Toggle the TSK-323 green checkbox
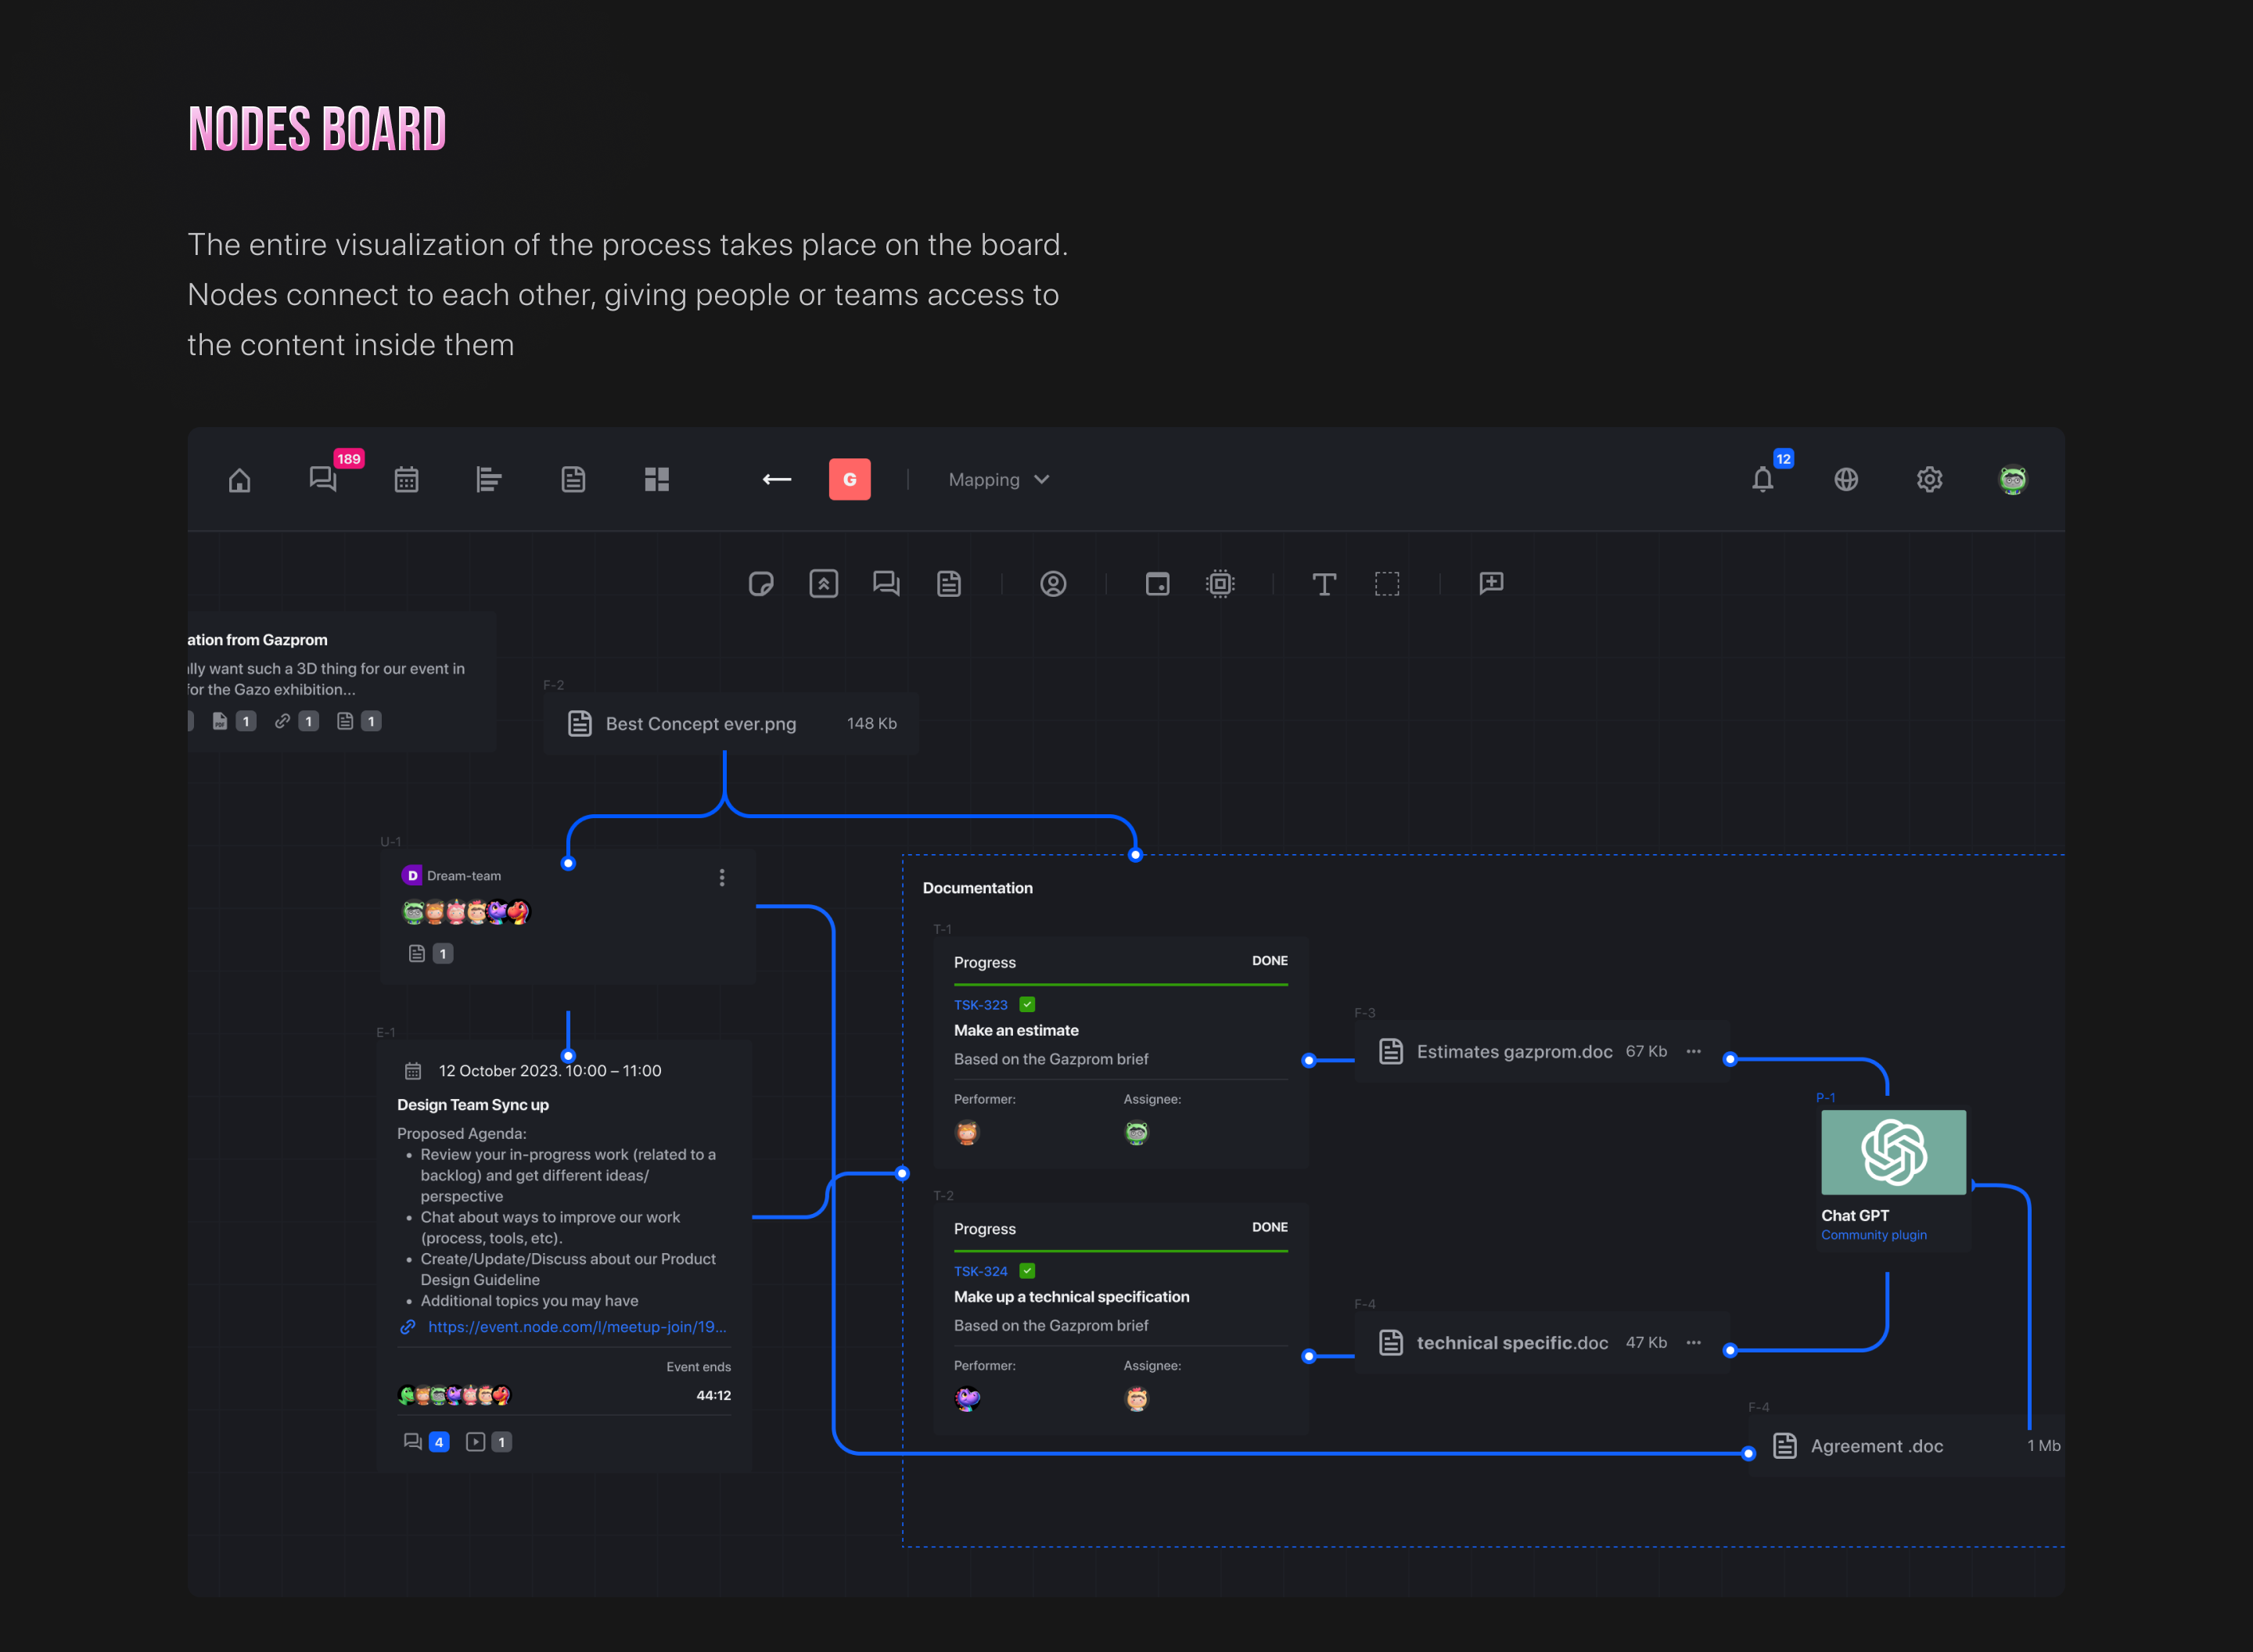Screen dimensions: 2253x1652 [1027, 1004]
